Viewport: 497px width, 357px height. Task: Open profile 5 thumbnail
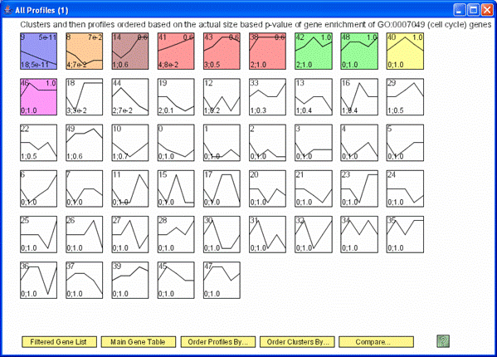pos(405,143)
